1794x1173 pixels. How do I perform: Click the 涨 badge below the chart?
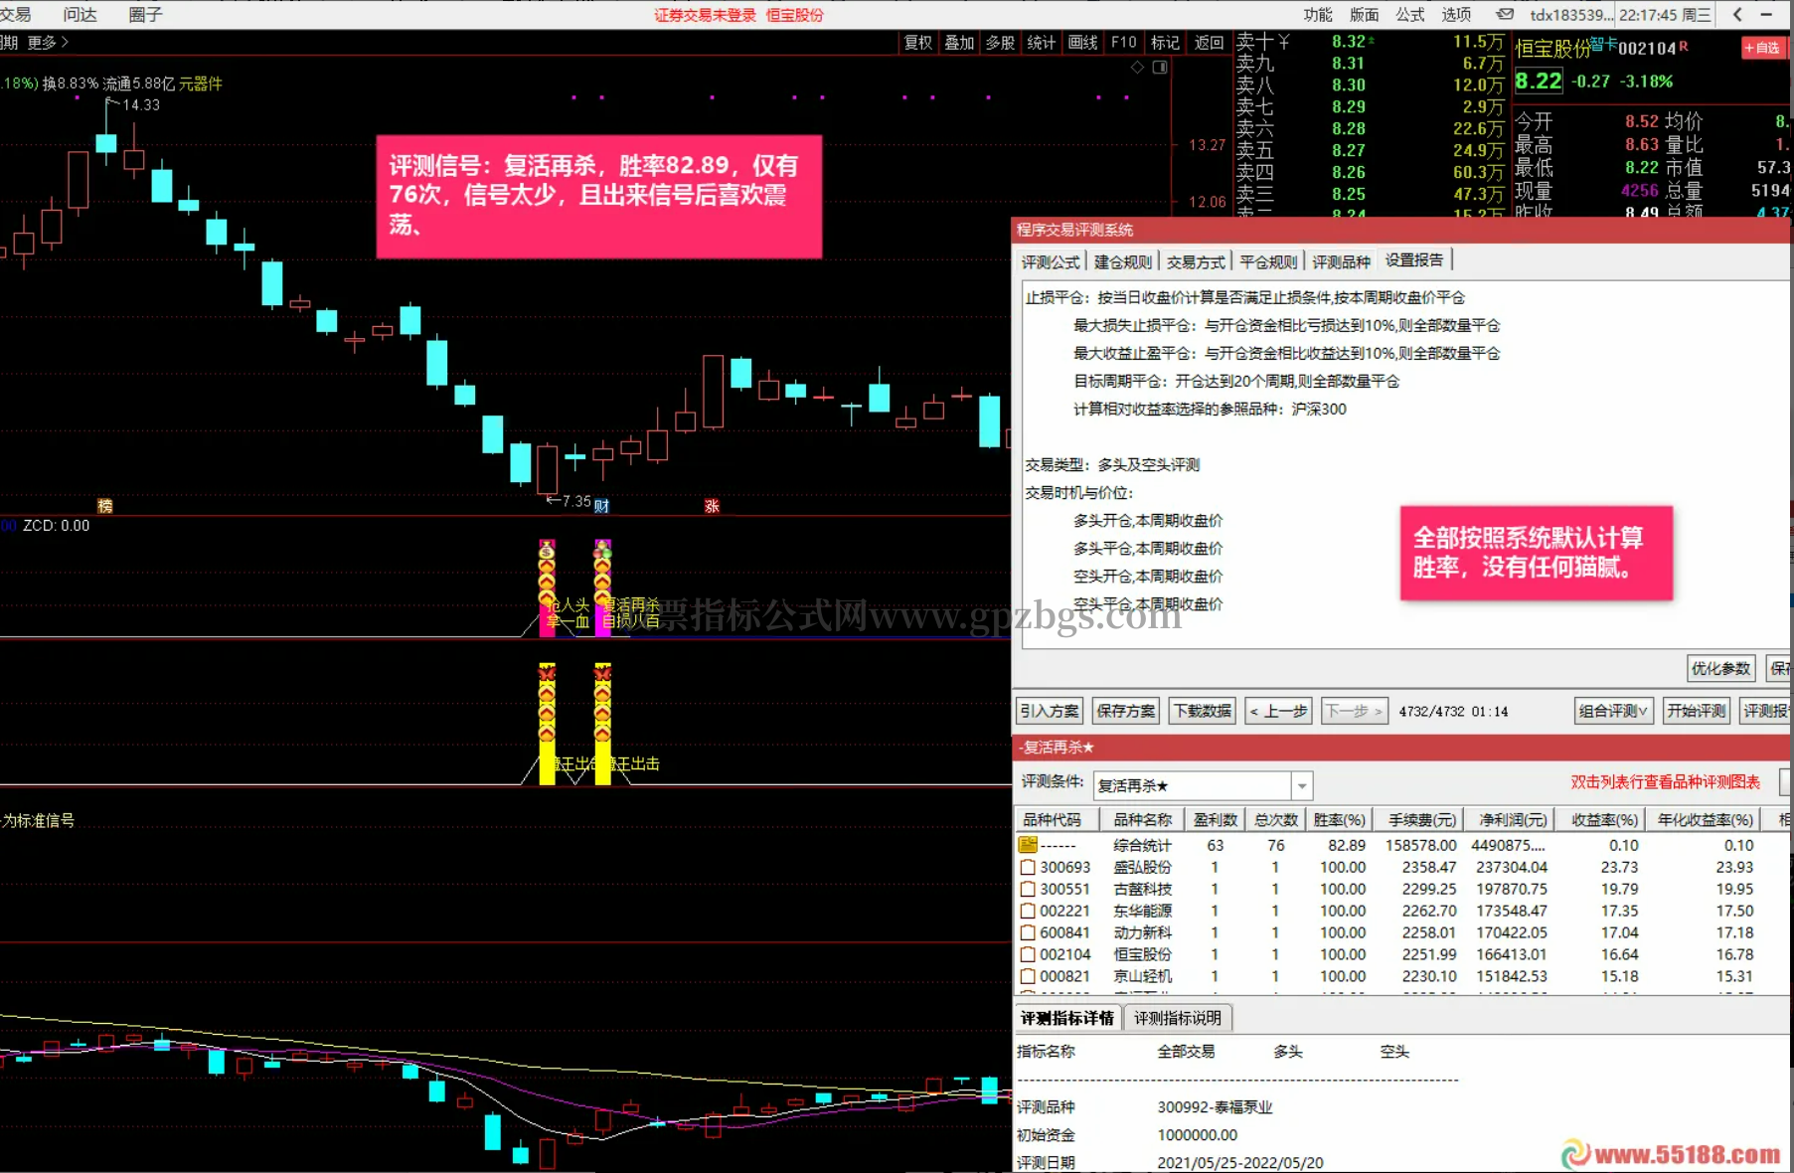712,506
